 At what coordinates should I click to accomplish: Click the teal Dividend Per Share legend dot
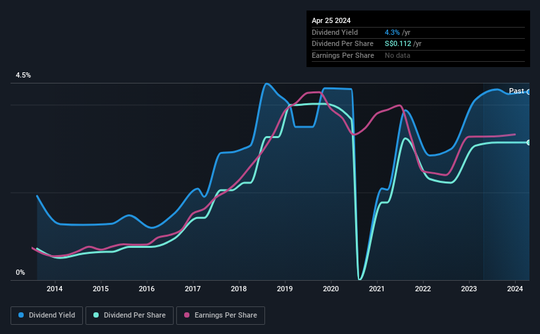tap(96, 315)
